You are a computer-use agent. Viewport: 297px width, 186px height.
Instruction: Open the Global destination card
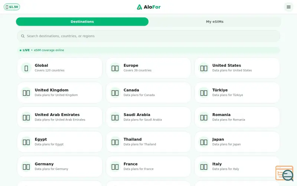[60, 68]
